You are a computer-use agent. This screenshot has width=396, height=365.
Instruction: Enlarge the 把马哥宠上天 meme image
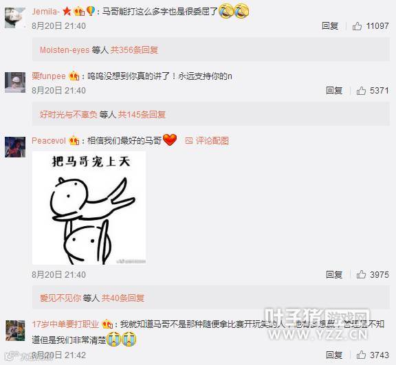[x=89, y=208]
